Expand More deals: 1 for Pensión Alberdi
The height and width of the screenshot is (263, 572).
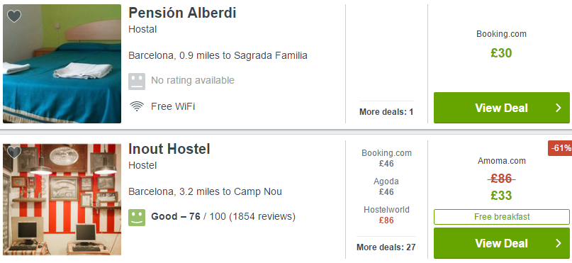(x=386, y=112)
